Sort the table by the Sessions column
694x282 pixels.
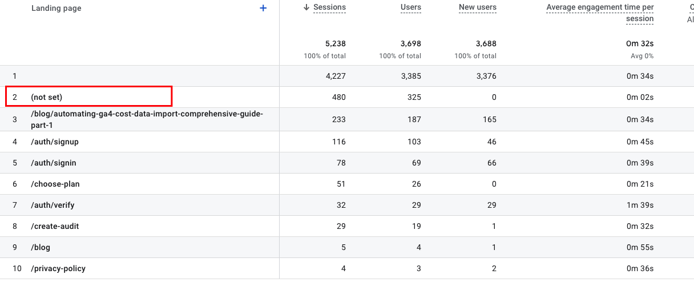point(329,7)
